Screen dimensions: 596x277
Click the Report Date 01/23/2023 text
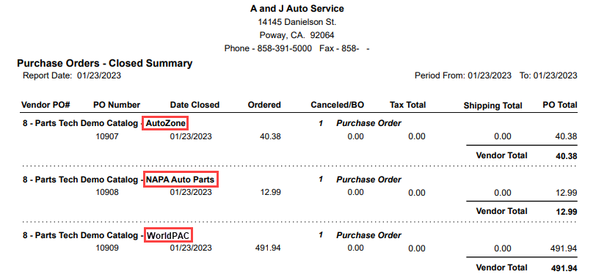tap(72, 75)
